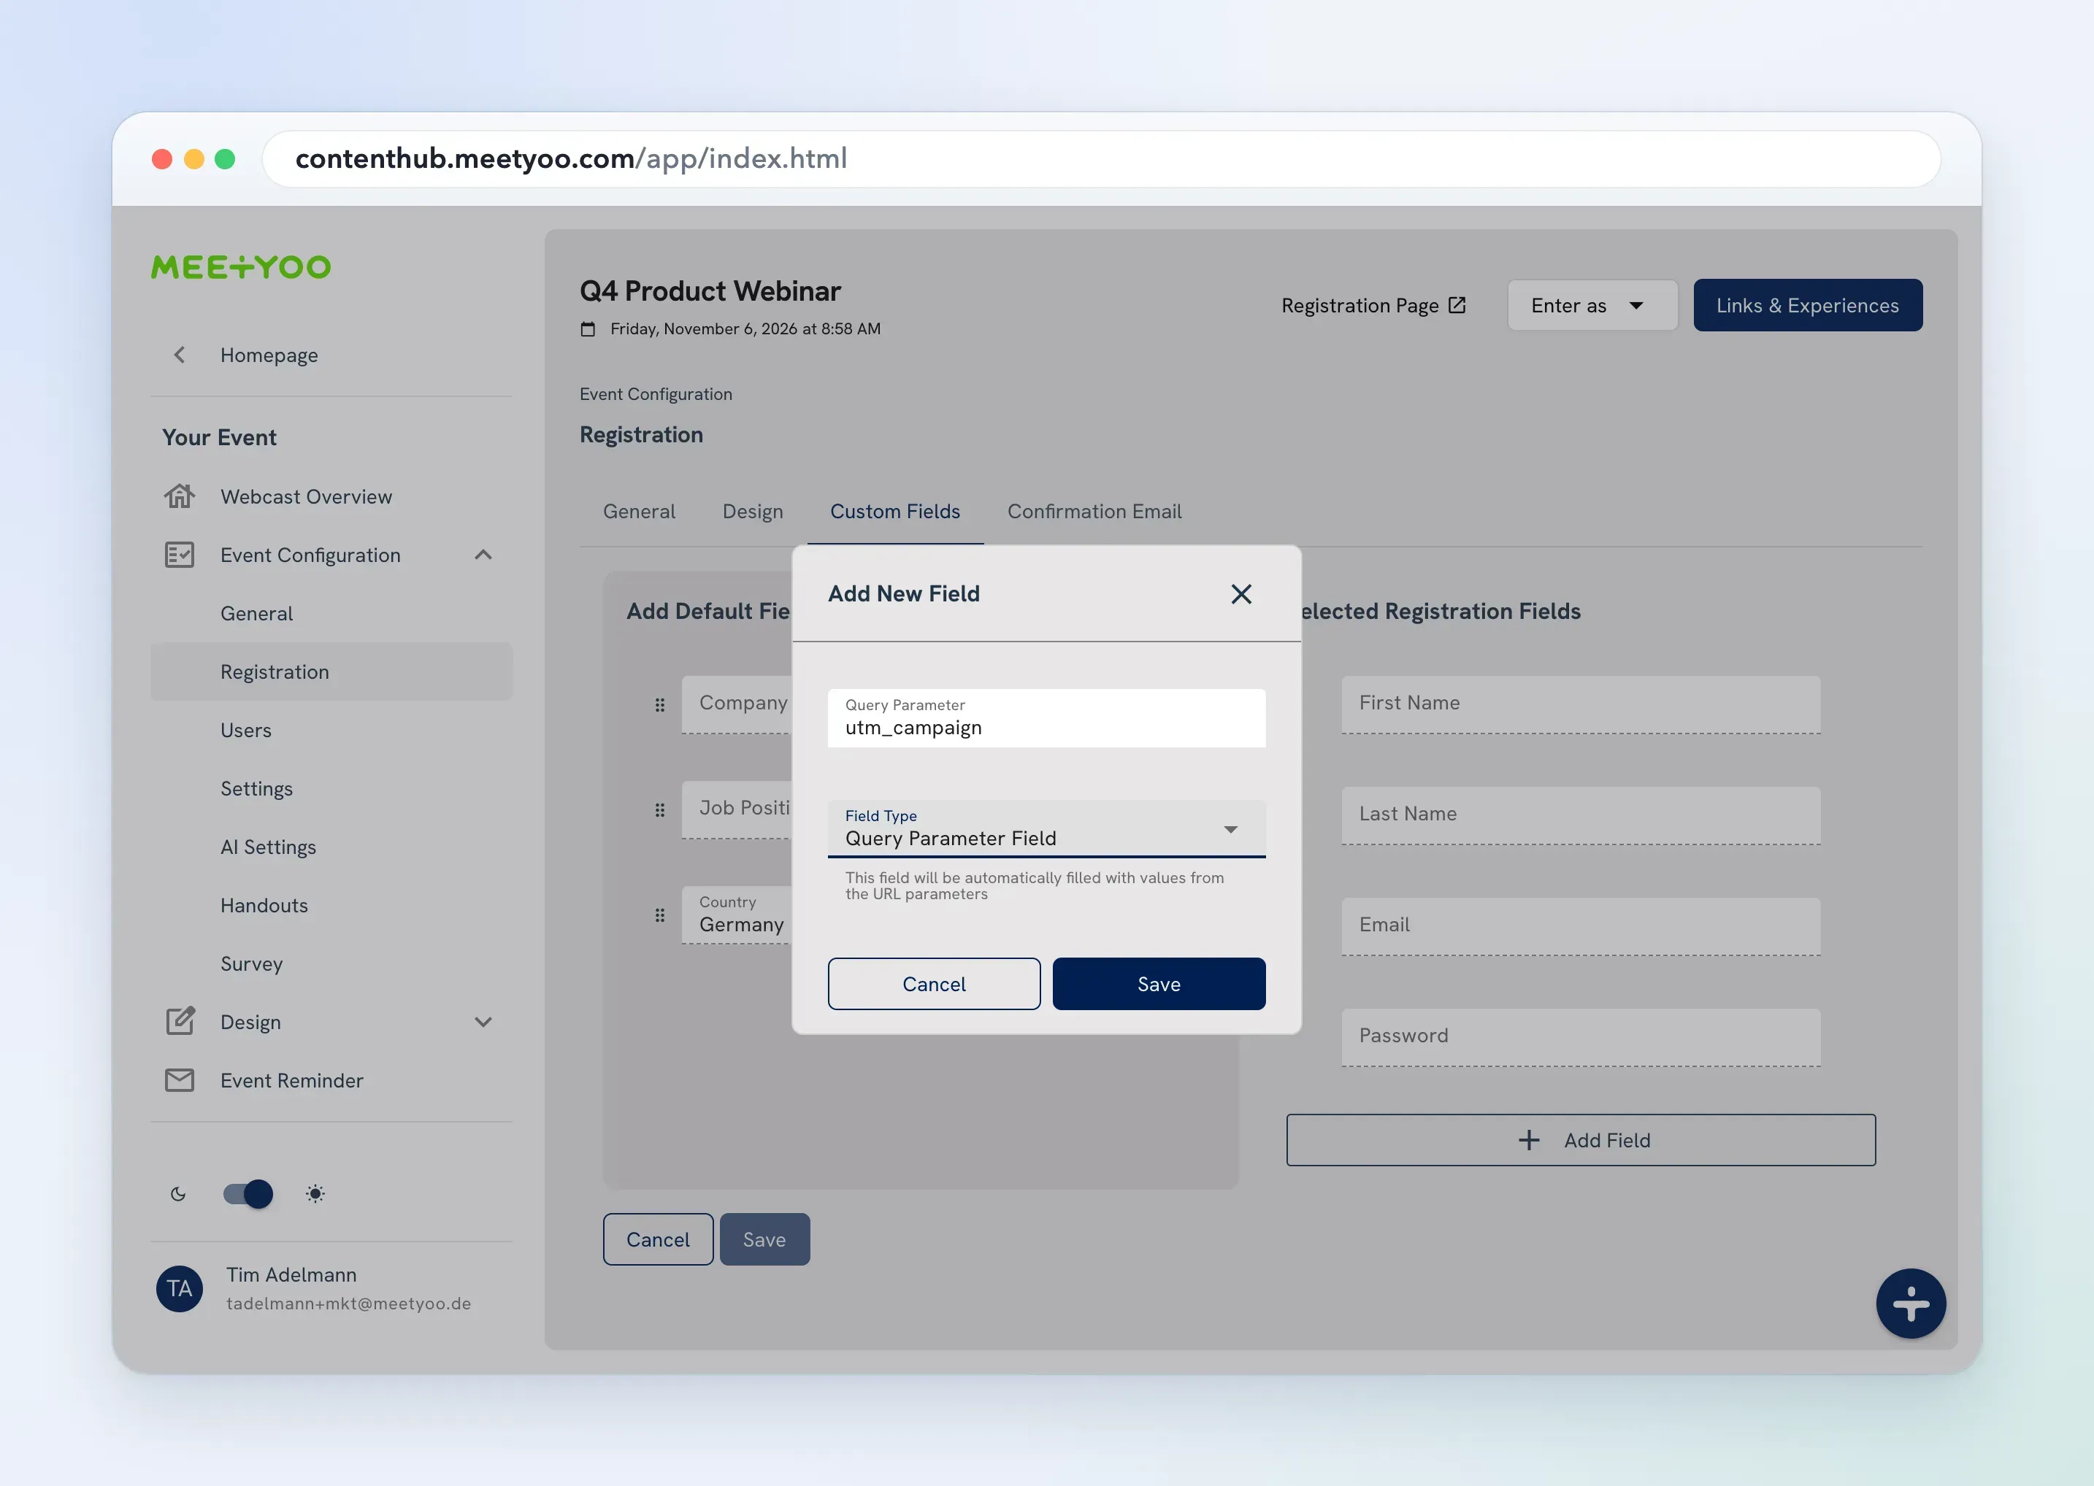Click the drag handle for Company field
2094x1486 pixels.
point(660,704)
